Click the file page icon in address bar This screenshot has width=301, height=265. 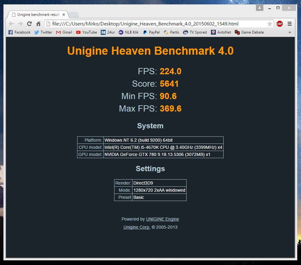(x=49, y=24)
